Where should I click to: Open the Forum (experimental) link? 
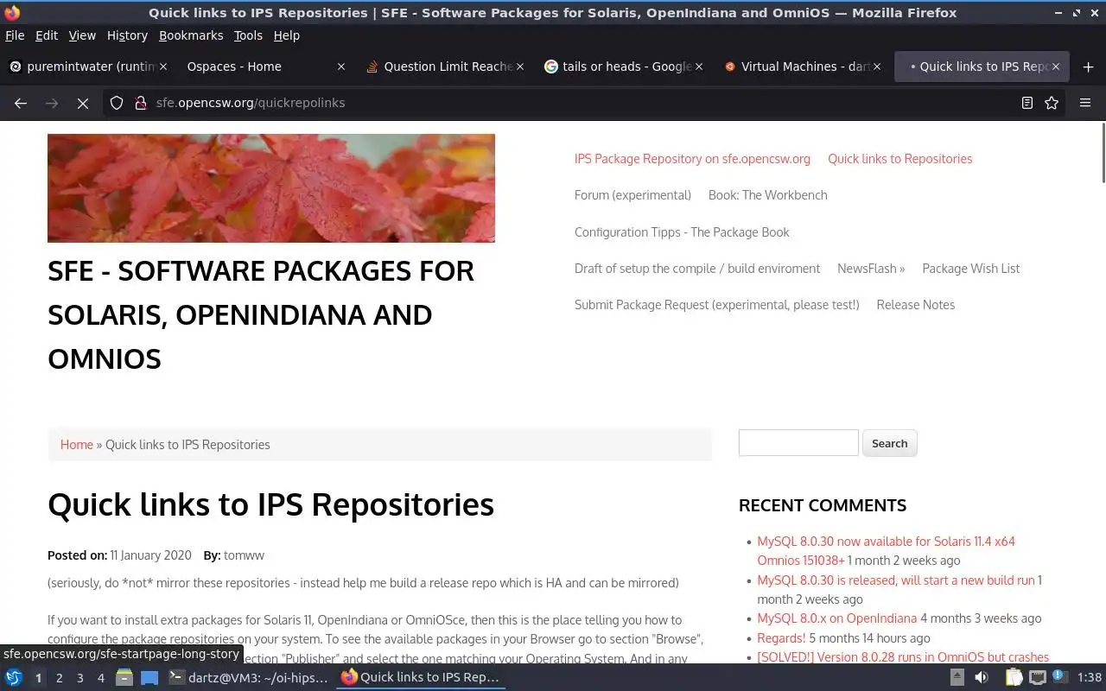632,195
